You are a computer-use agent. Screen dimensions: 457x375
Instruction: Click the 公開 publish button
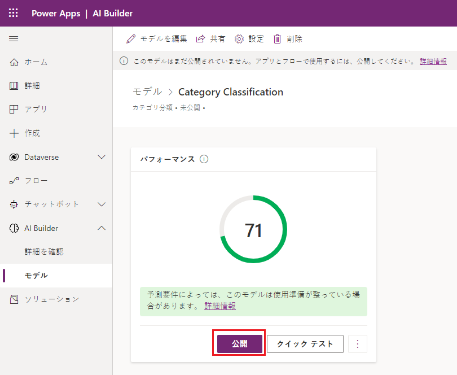coord(240,344)
